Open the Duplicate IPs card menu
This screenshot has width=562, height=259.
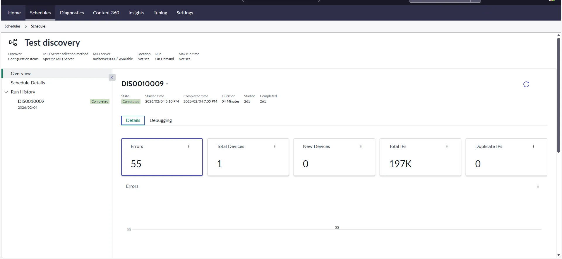coord(533,146)
